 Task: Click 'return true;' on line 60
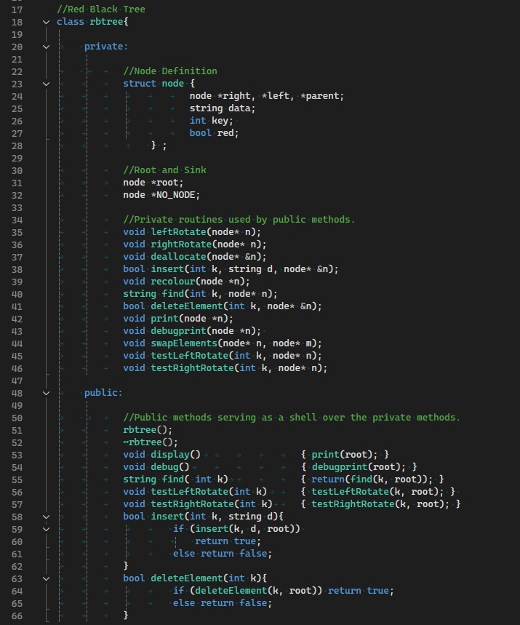click(228, 541)
